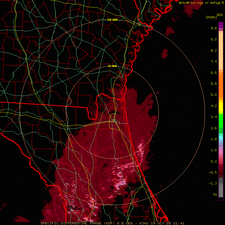Click the cyan segment of the color bar

tap(221, 137)
